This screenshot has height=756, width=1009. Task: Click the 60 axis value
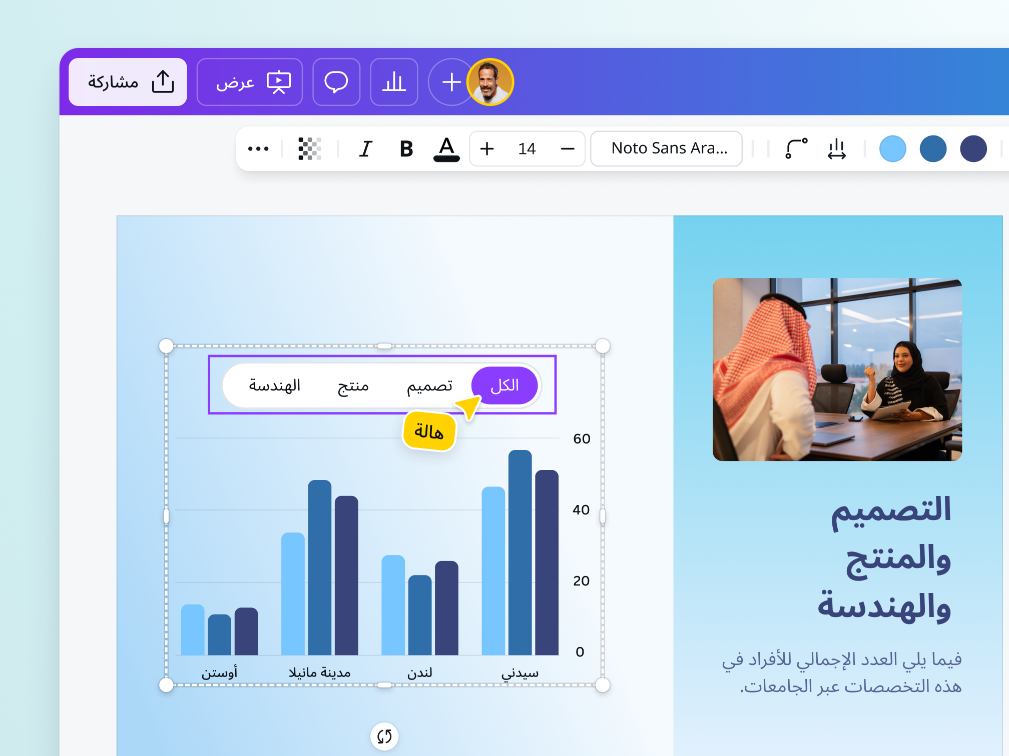[x=582, y=438]
